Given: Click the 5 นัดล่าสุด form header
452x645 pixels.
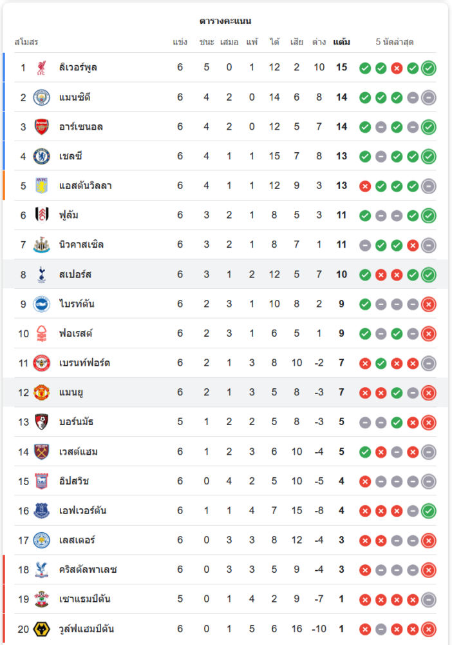Looking at the screenshot, I should [395, 43].
